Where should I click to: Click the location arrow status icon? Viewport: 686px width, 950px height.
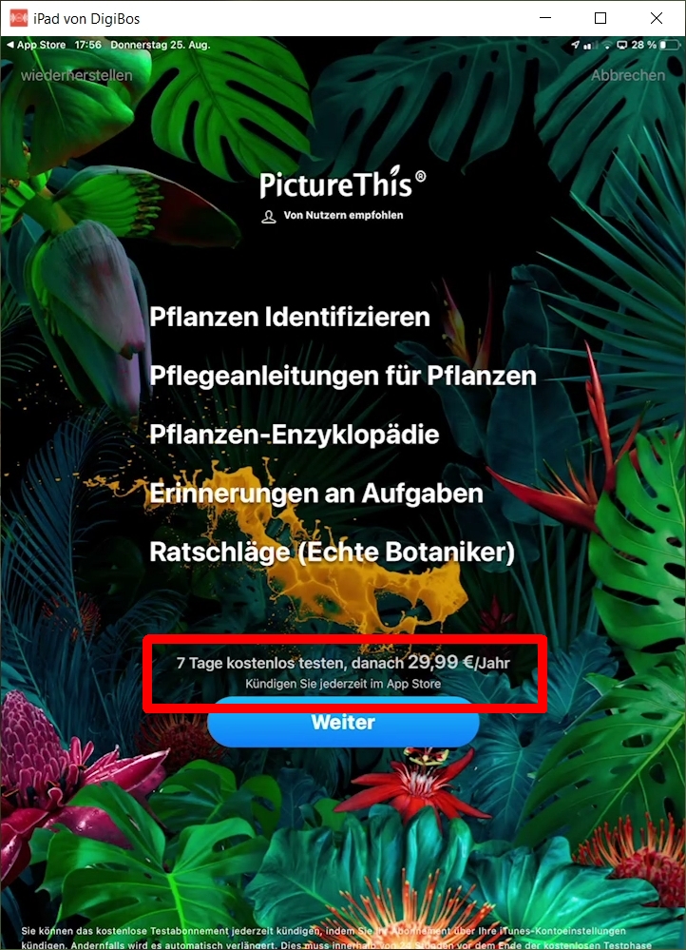[x=575, y=45]
